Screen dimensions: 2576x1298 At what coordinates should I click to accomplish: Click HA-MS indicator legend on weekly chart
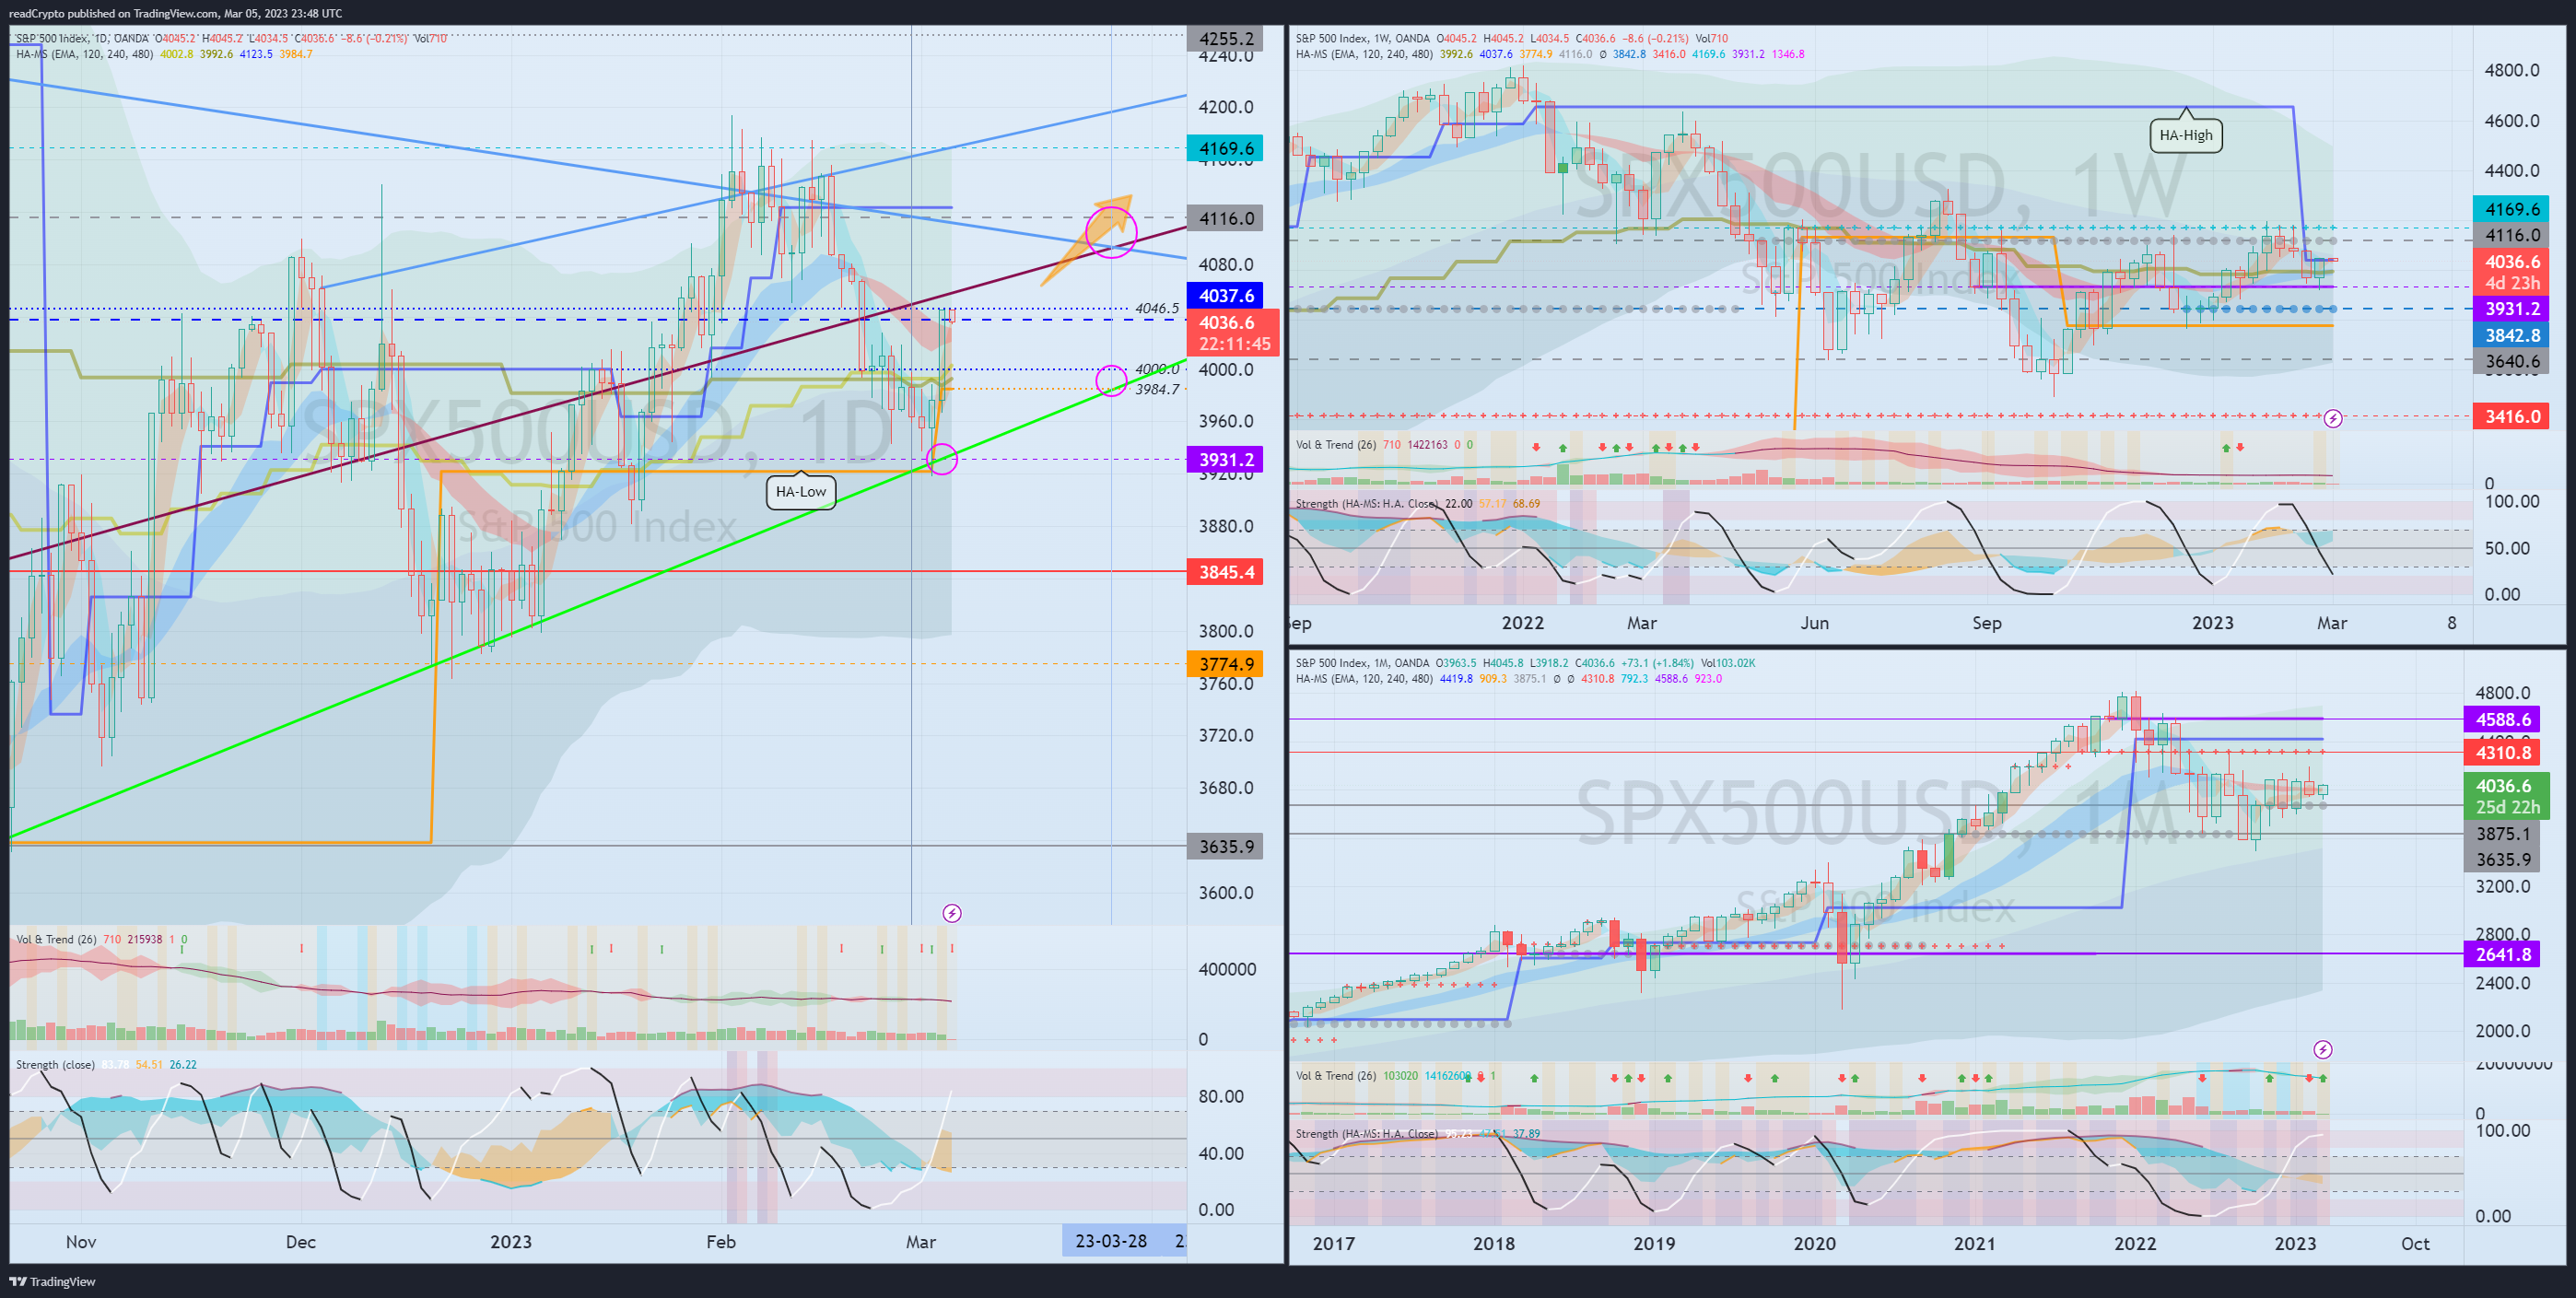coord(1364,54)
